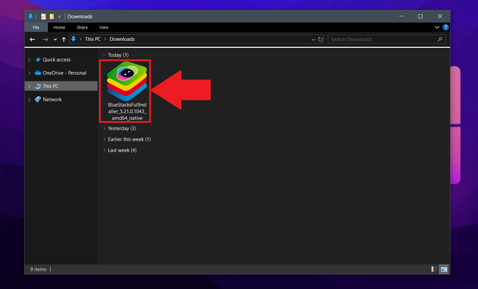
Task: Close the Downloads window
Action: [x=440, y=16]
